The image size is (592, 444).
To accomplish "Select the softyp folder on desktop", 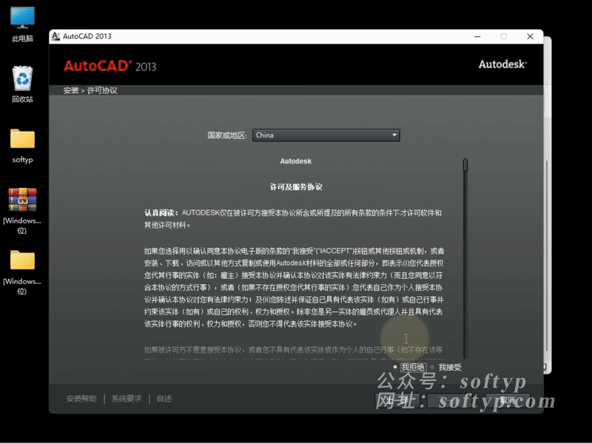I will coord(22,145).
